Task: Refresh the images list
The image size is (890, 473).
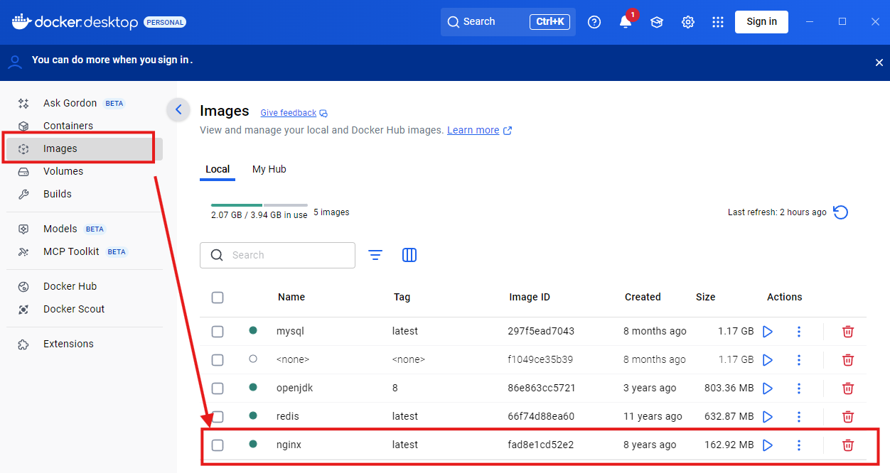Action: 841,212
